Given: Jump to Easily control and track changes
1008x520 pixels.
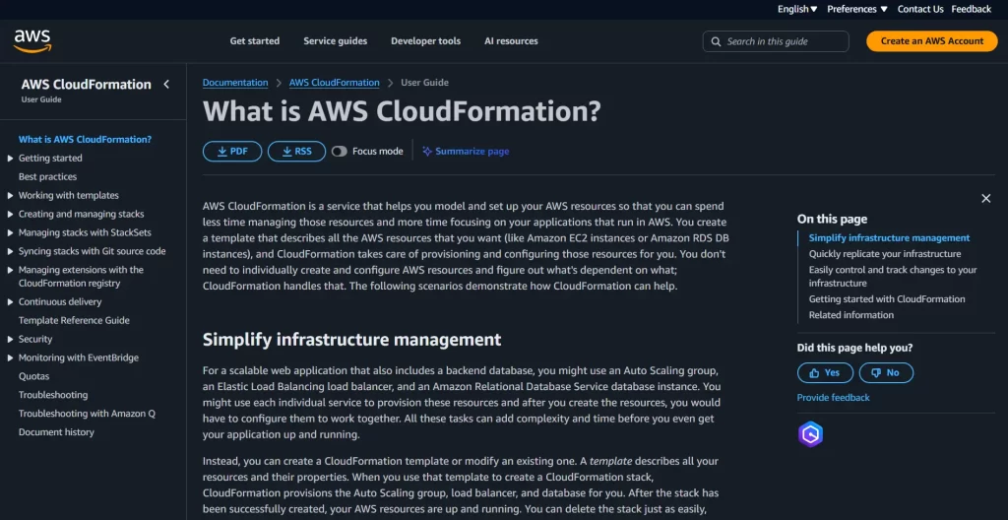Looking at the screenshot, I should (x=893, y=277).
